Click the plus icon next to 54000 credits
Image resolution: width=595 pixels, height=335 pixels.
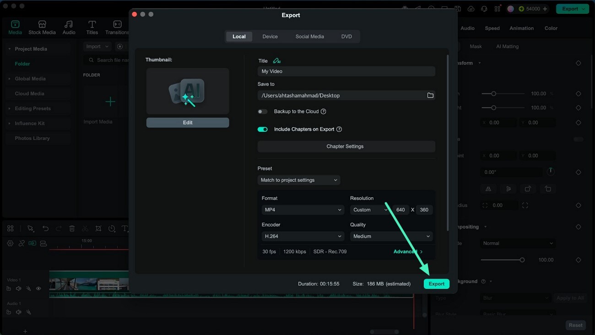click(545, 9)
